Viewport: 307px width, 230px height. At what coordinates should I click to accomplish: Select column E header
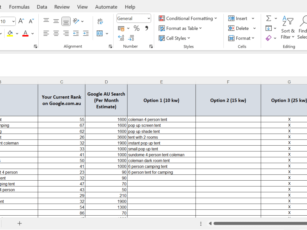tap(161, 82)
